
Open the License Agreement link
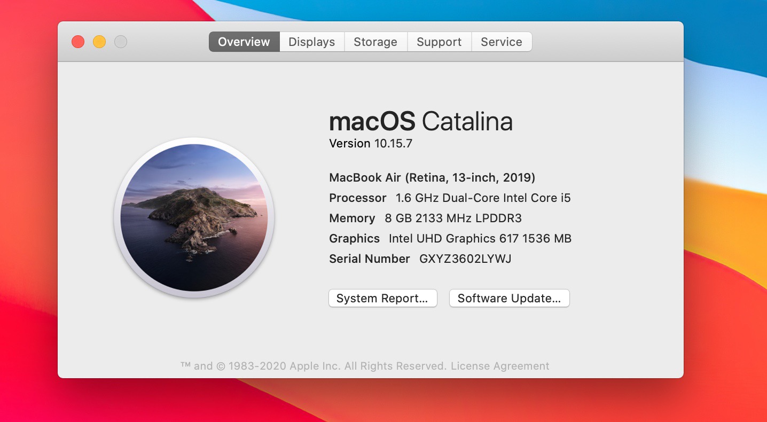[x=500, y=366]
